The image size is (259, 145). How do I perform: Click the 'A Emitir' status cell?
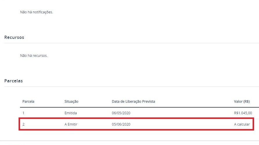(71, 124)
